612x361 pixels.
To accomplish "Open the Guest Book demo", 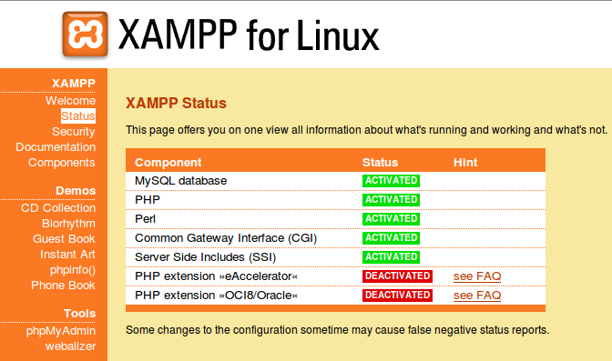I will (64, 238).
